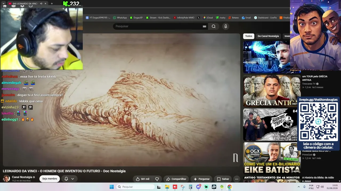Open the red AnyDesk taskbar app

[175, 187]
